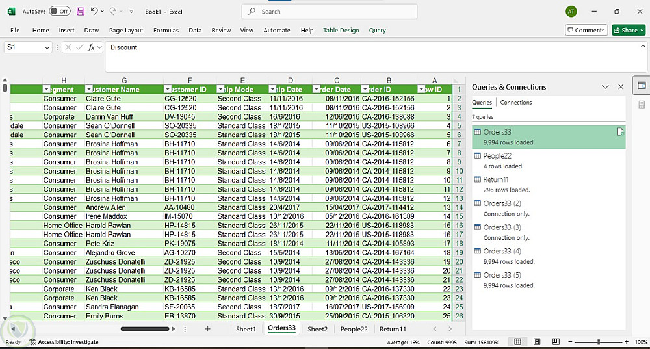Click the Undo arrow icon
The height and width of the screenshot is (349, 650).
tap(94, 12)
